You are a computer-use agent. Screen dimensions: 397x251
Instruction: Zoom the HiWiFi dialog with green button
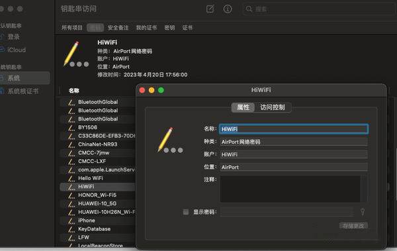tap(161, 90)
